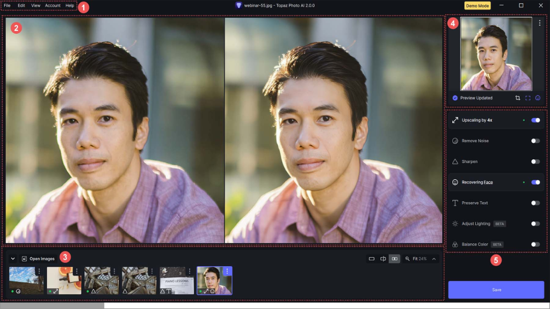The image size is (550, 309).
Task: Enable the Remove Noise switch
Action: 535,141
